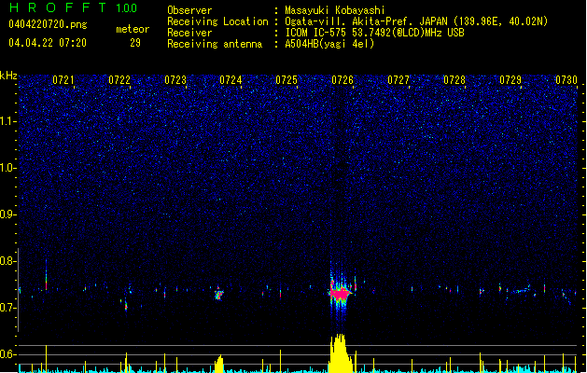Click the HROFFT 1.0.0 title text
Image resolution: width=587 pixels, height=373 pixels.
[x=73, y=7]
